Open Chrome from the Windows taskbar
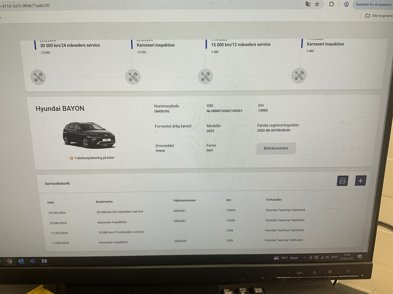The width and height of the screenshot is (393, 294). tap(9, 261)
